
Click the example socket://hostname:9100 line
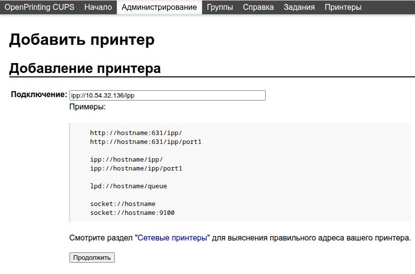click(132, 213)
